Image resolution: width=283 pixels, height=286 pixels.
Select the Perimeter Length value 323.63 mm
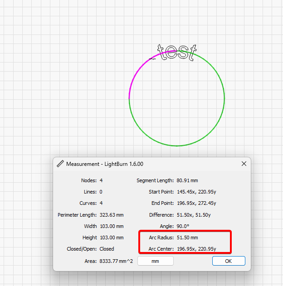click(112, 215)
